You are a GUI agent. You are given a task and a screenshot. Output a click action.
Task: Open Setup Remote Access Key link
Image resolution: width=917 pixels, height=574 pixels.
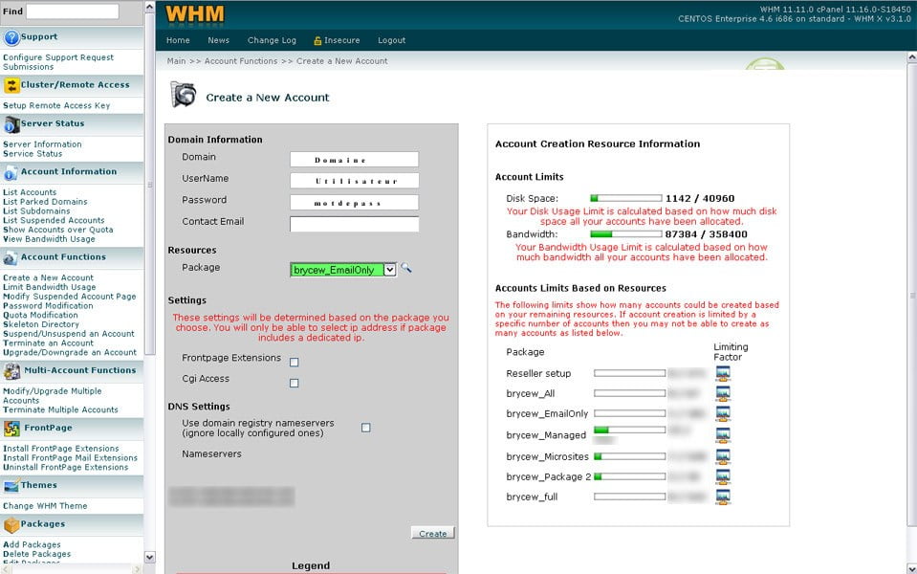pos(56,105)
